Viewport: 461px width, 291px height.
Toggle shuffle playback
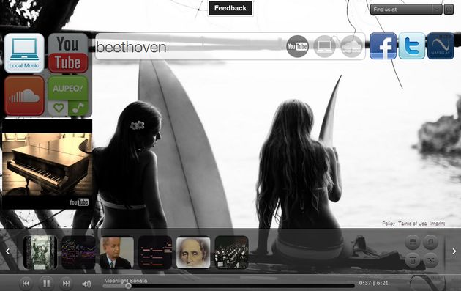pos(431,260)
